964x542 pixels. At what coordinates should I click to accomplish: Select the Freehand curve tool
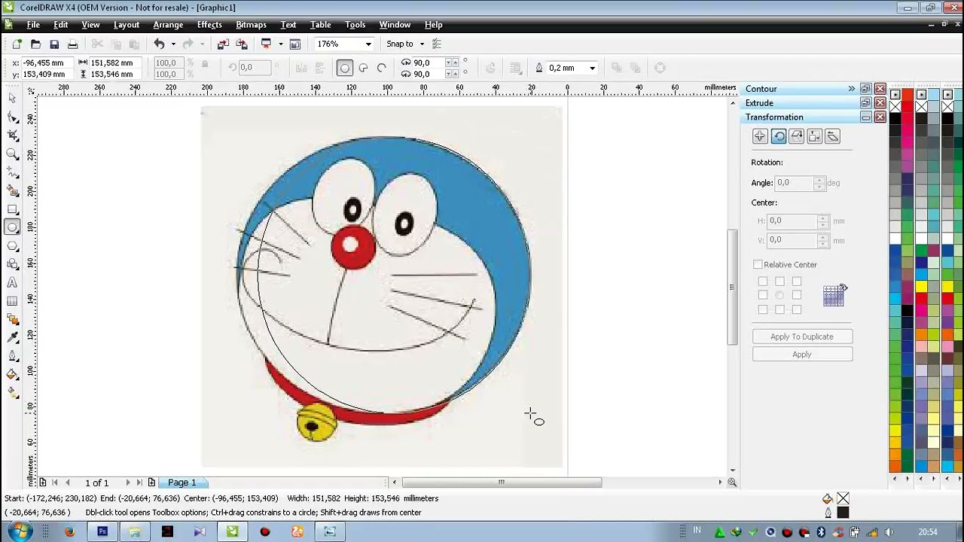click(12, 172)
